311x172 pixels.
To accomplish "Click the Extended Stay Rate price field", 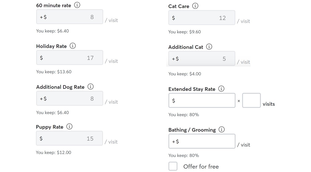I will [x=202, y=100].
